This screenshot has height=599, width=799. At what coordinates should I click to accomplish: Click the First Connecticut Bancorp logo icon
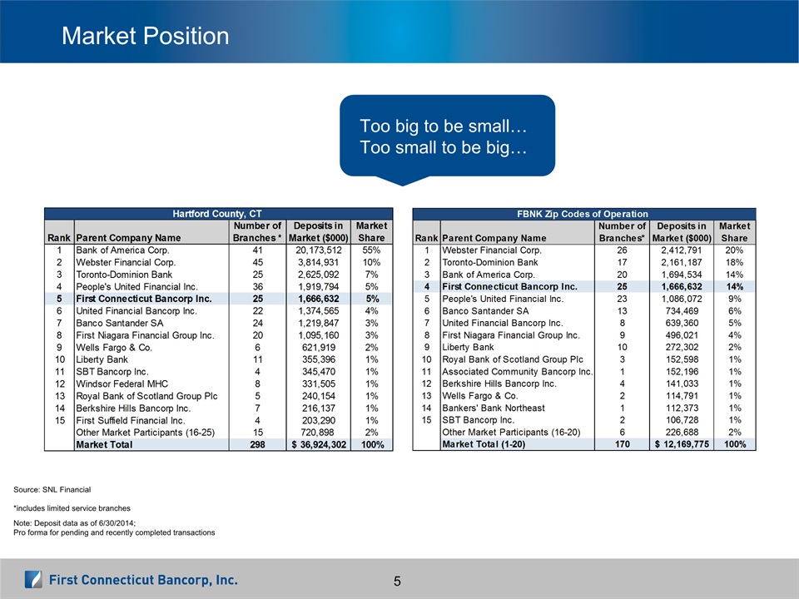coord(33,579)
